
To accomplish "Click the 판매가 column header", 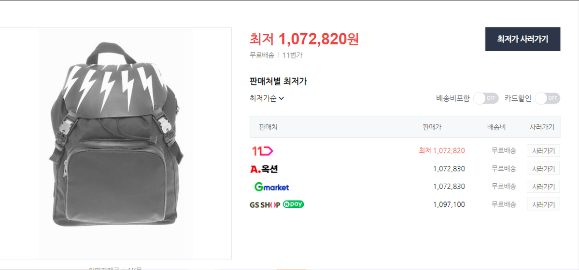I will click(x=432, y=127).
